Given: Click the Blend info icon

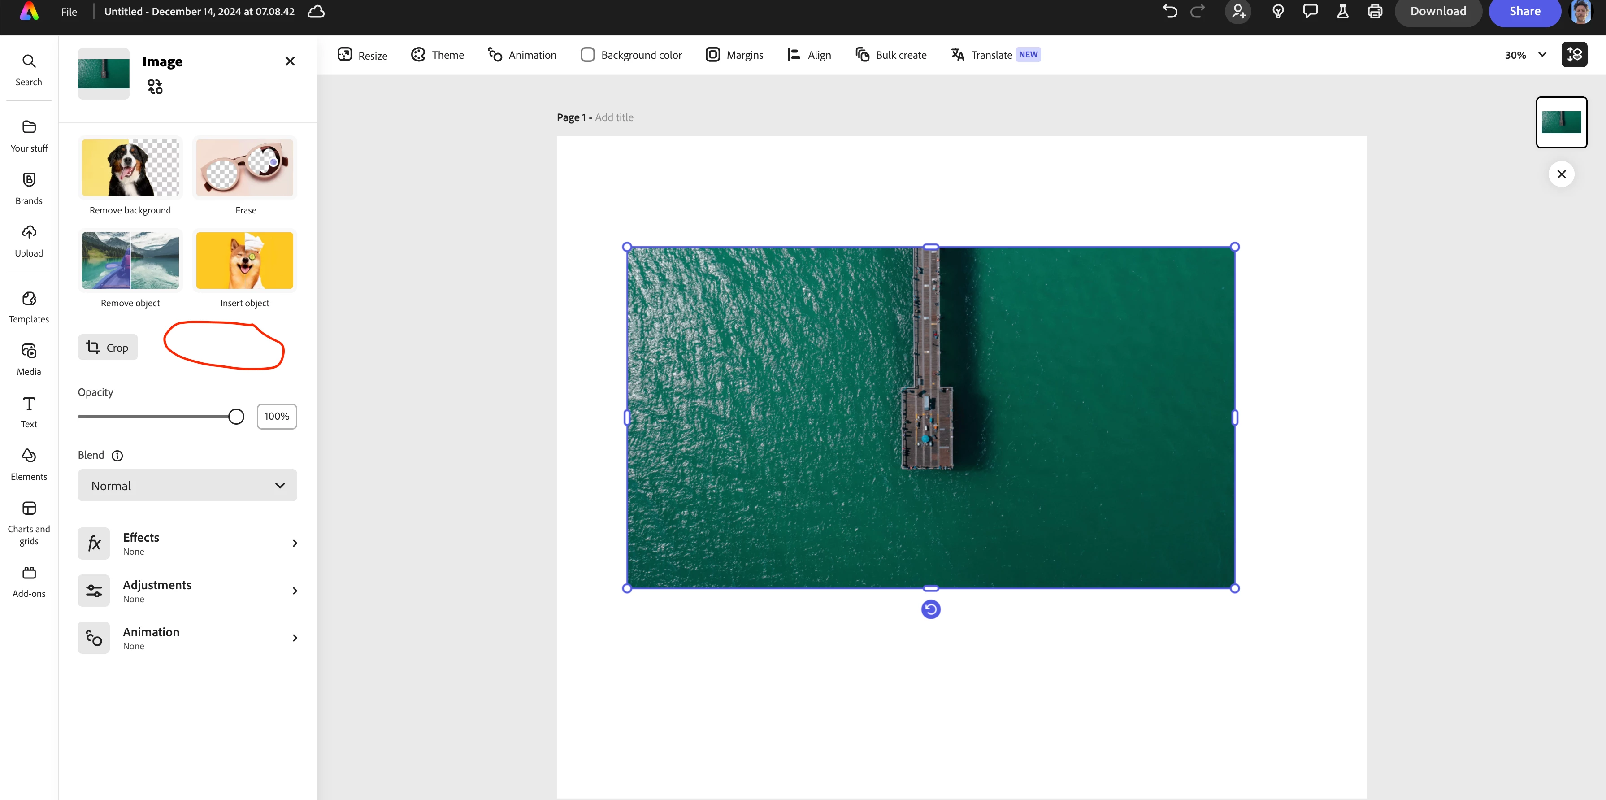Looking at the screenshot, I should pos(117,455).
